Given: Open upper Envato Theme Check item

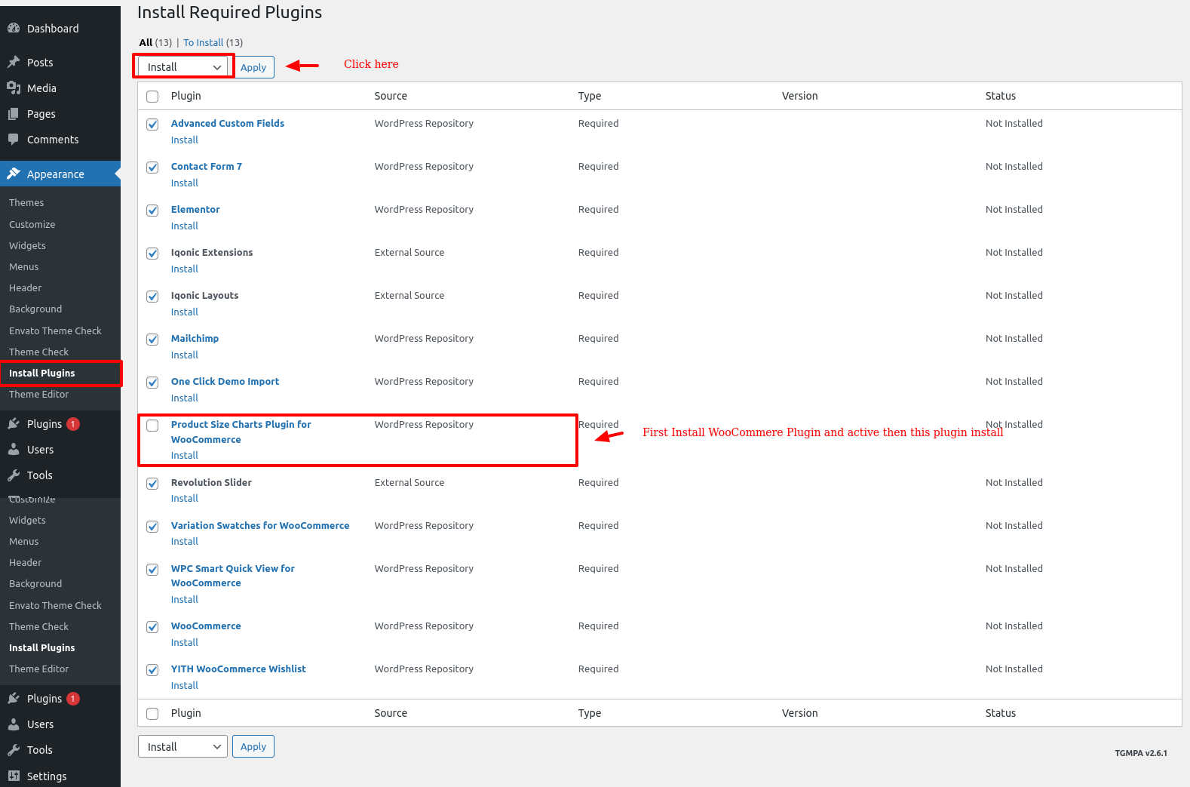Looking at the screenshot, I should tap(55, 330).
